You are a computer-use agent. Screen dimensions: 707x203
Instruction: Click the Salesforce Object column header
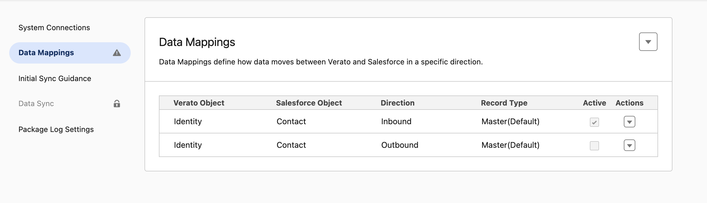309,103
